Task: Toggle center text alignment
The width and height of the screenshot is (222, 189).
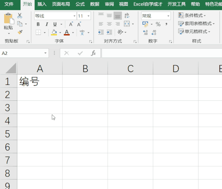Action: click(x=109, y=24)
